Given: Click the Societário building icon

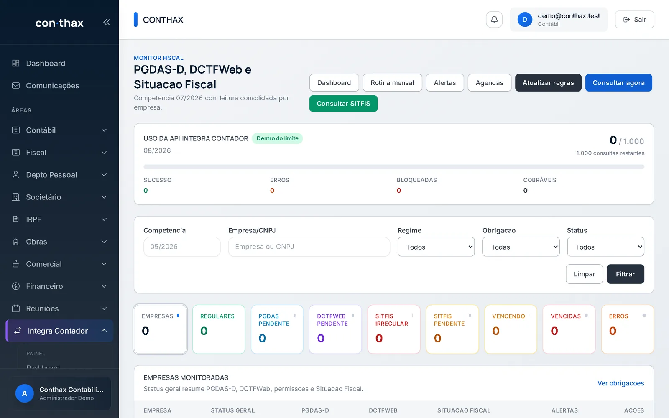Looking at the screenshot, I should (16, 197).
